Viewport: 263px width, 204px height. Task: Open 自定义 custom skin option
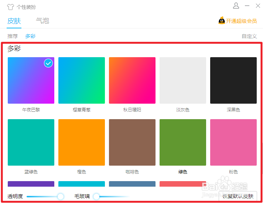[x=249, y=36]
